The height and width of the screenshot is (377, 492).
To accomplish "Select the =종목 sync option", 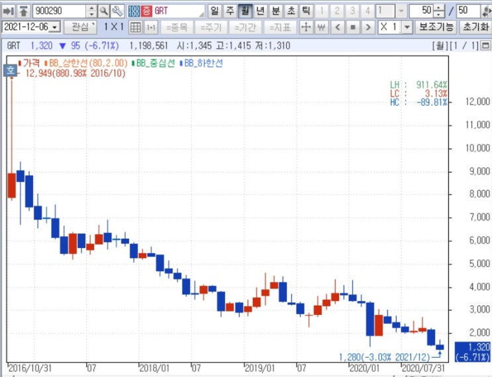I will 177,28.
